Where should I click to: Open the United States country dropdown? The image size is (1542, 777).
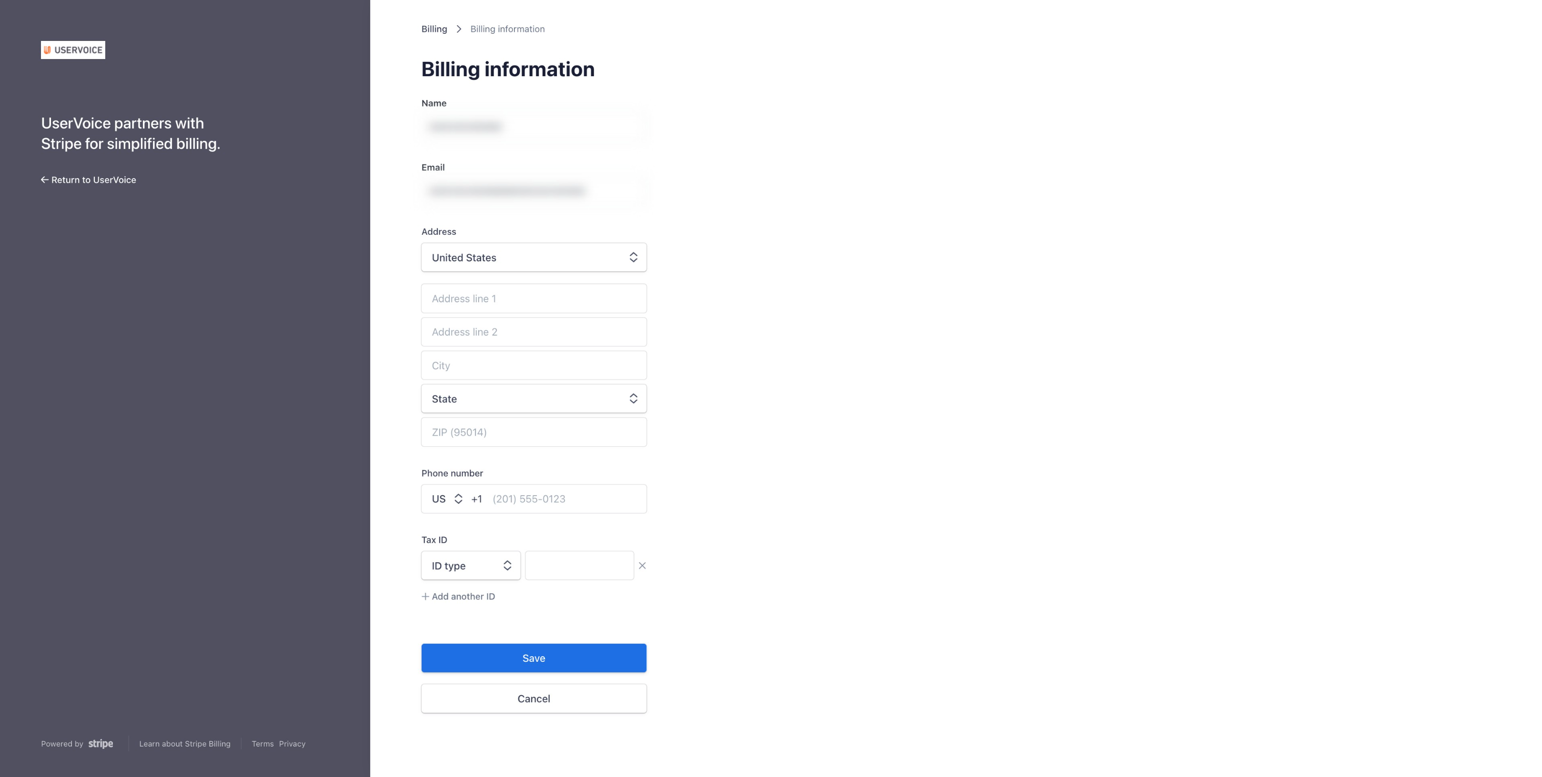click(x=534, y=257)
